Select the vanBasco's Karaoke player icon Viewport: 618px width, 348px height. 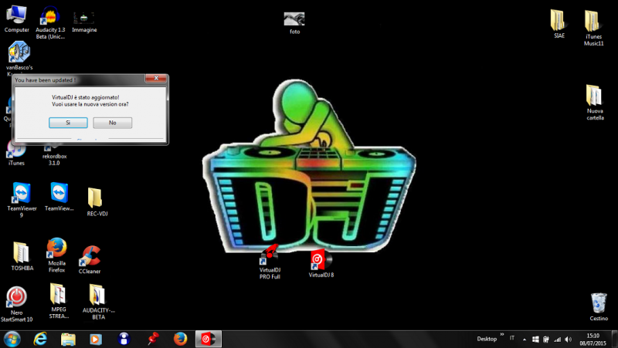pos(18,52)
